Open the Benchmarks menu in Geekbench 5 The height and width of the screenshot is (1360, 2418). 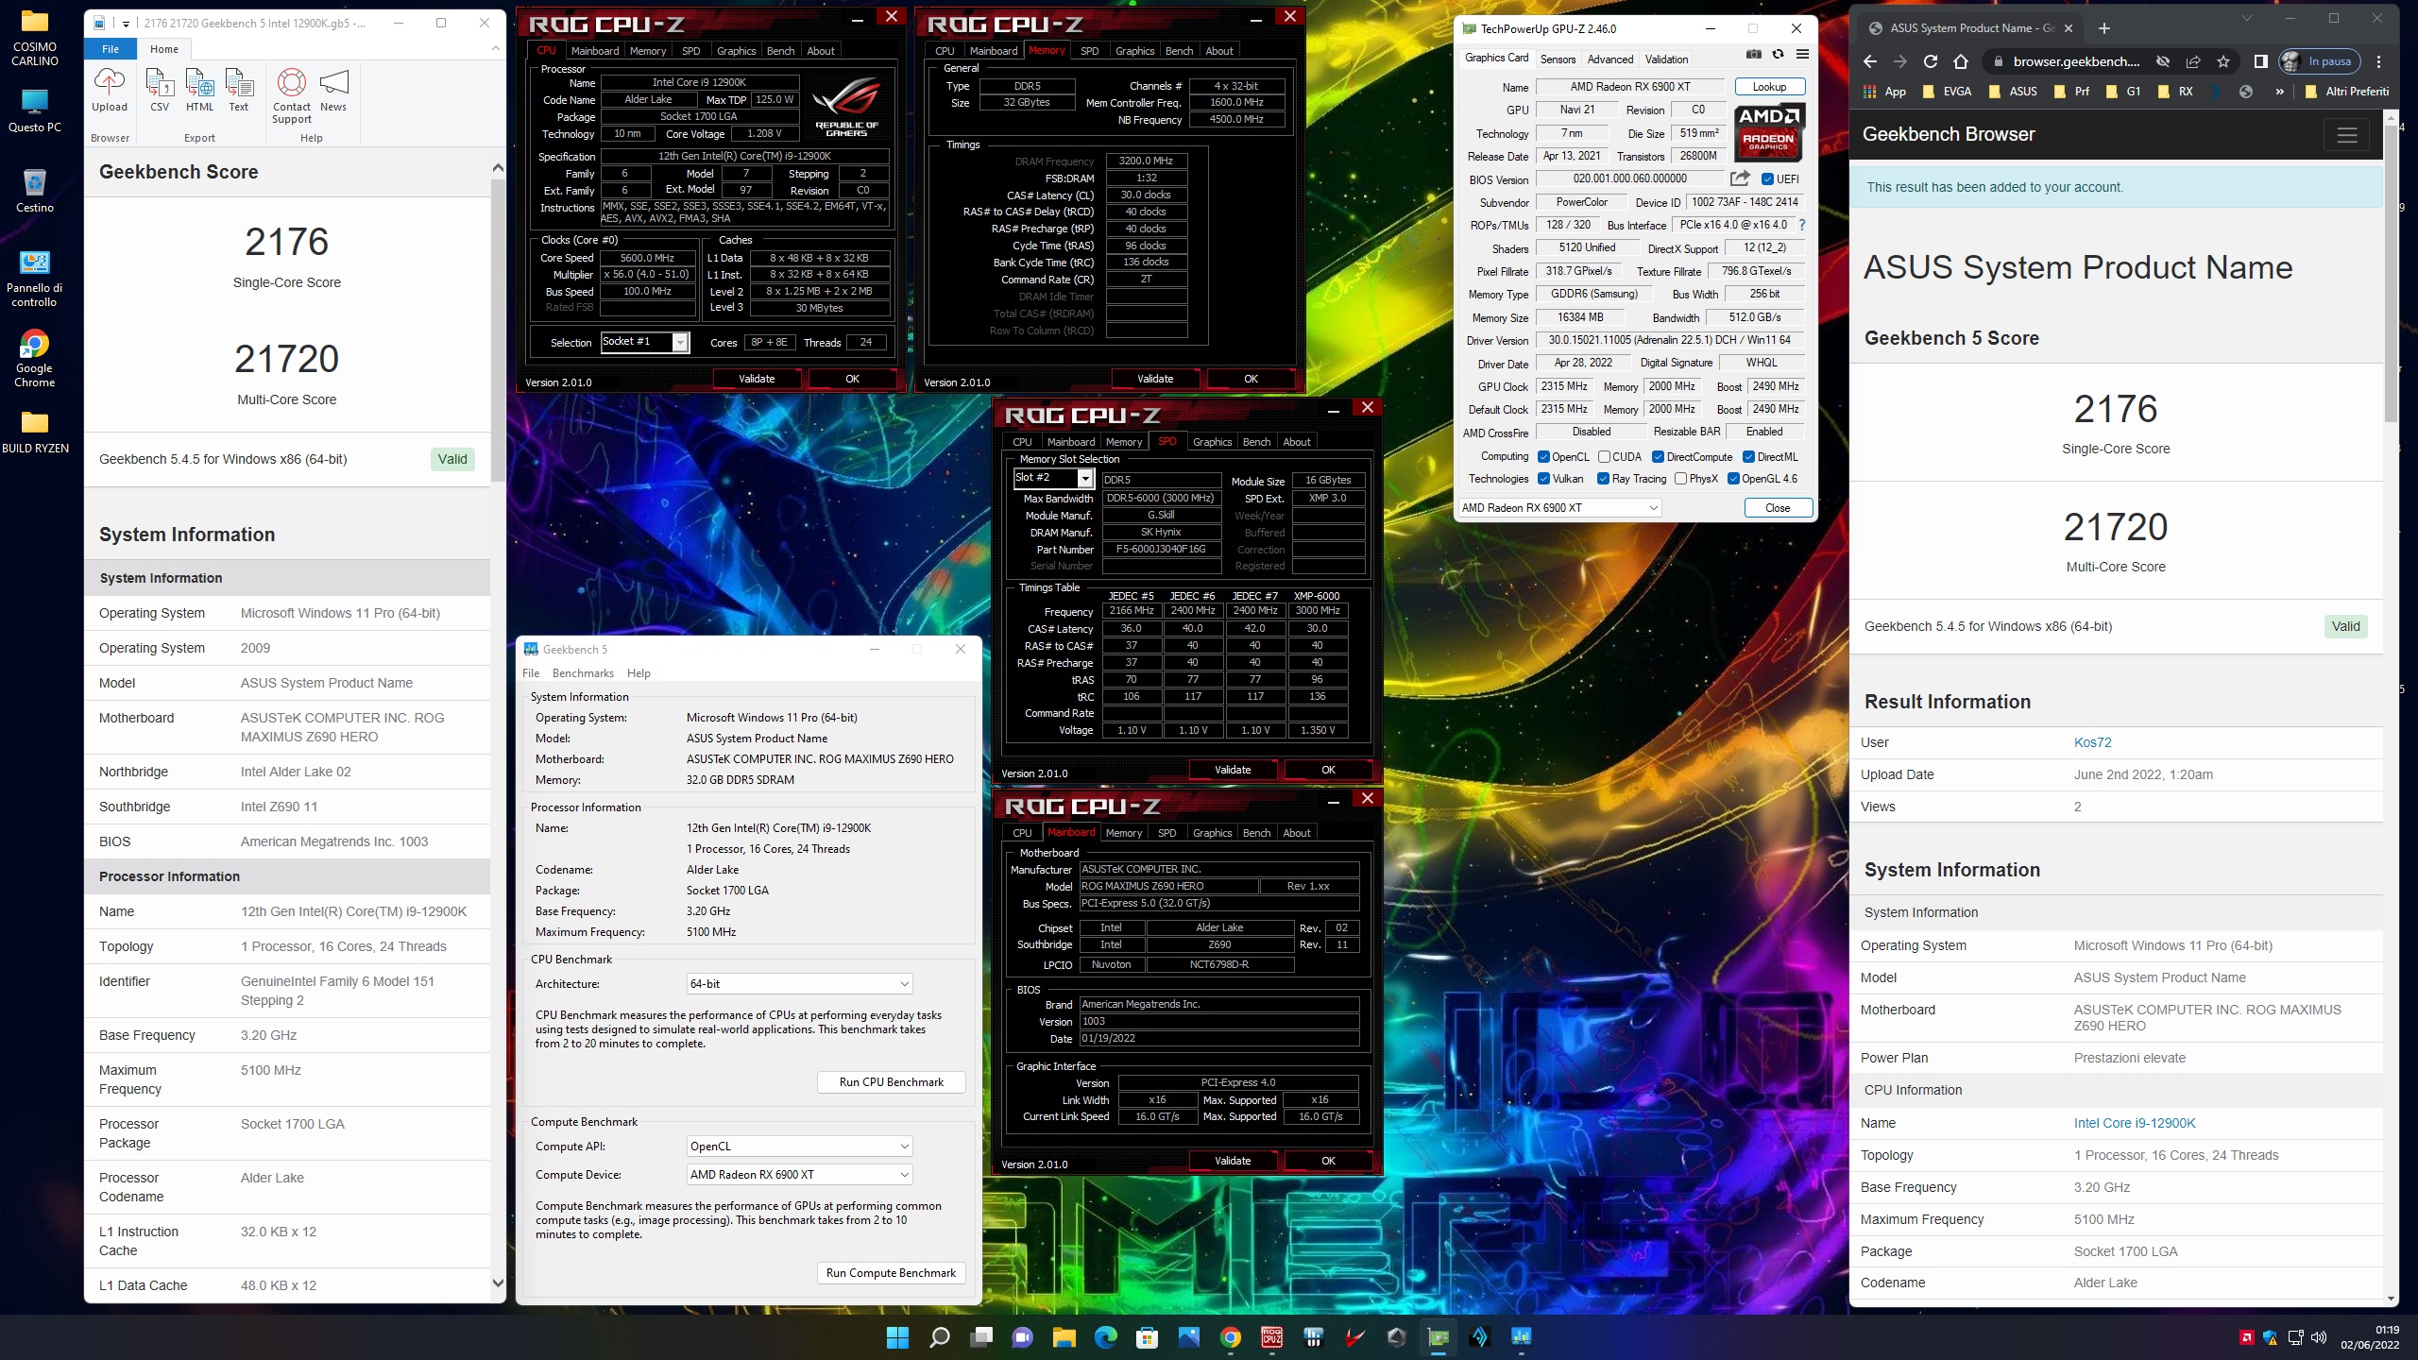tap(583, 673)
